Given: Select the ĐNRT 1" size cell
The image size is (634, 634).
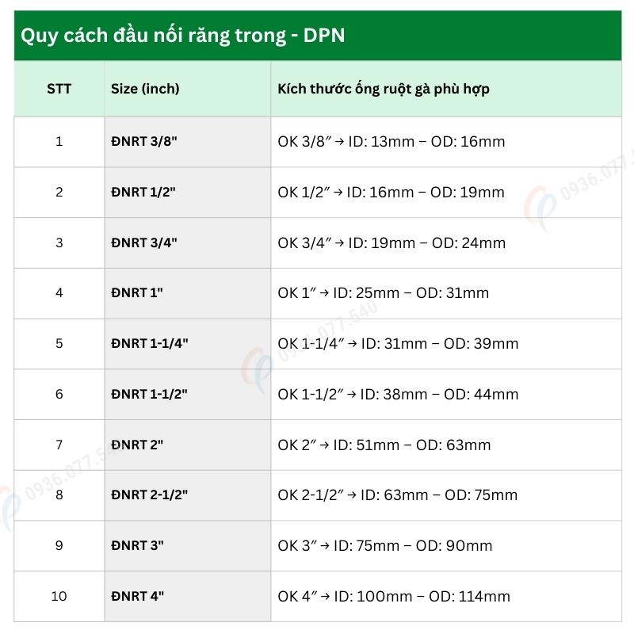Looking at the screenshot, I should coord(137,293).
